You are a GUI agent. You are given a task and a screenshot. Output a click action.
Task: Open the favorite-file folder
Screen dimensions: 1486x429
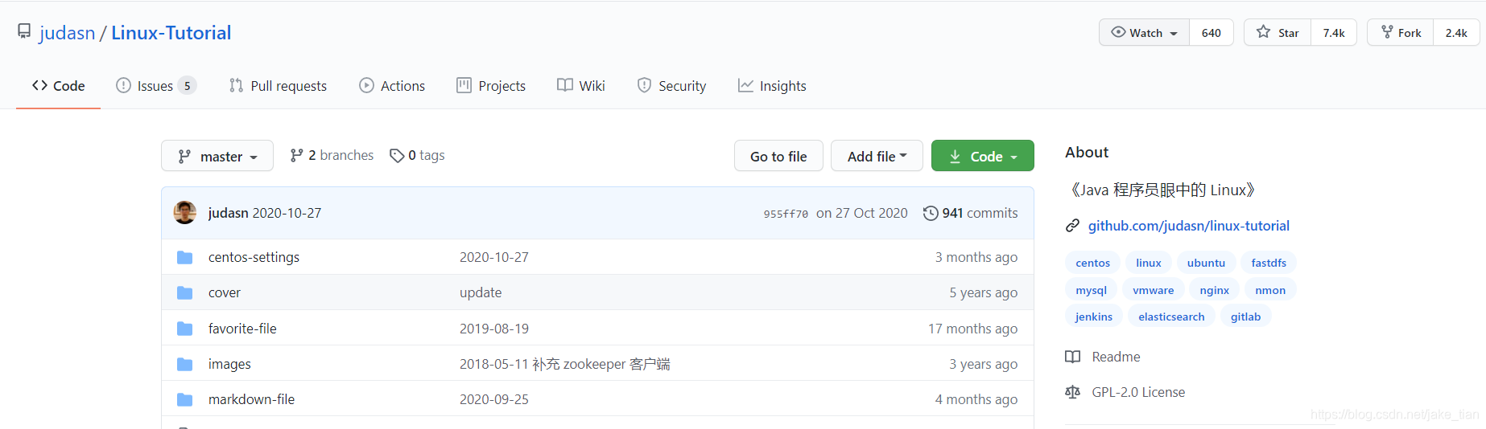click(x=242, y=329)
